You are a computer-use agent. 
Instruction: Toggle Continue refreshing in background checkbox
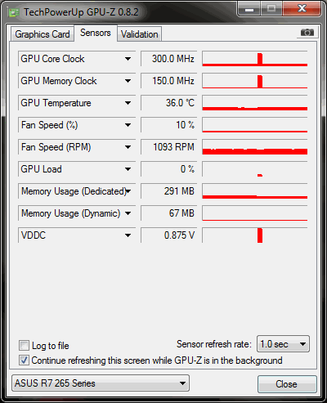tap(24, 360)
